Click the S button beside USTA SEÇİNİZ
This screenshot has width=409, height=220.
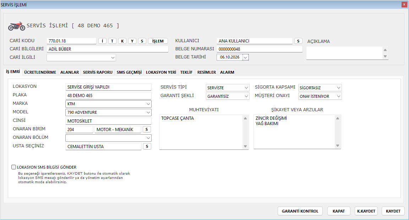coord(147,146)
